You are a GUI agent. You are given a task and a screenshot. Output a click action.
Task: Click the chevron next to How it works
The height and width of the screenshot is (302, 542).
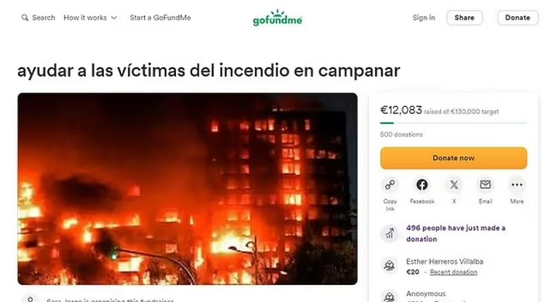pyautogui.click(x=114, y=18)
